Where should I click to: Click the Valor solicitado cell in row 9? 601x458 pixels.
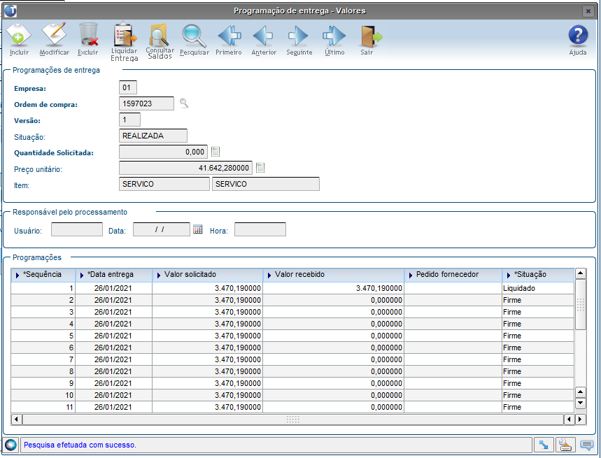point(208,383)
